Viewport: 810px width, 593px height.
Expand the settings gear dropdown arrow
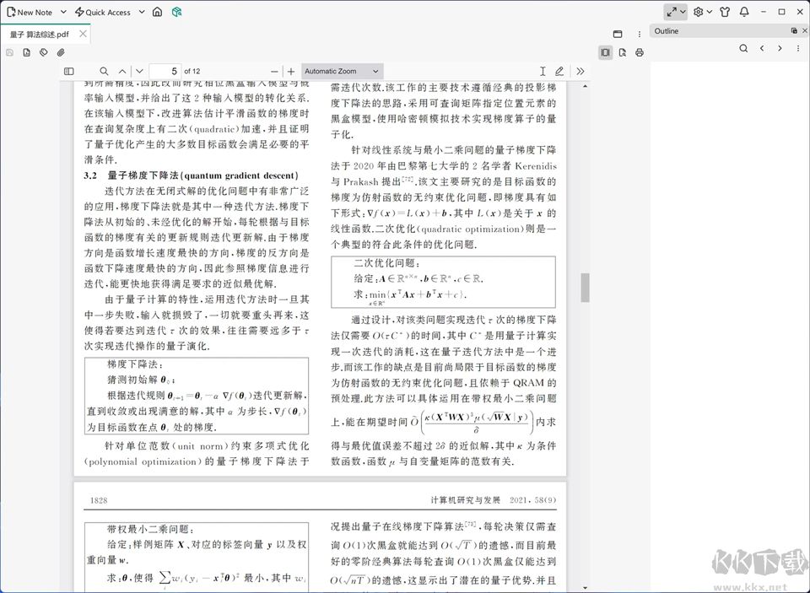point(710,12)
